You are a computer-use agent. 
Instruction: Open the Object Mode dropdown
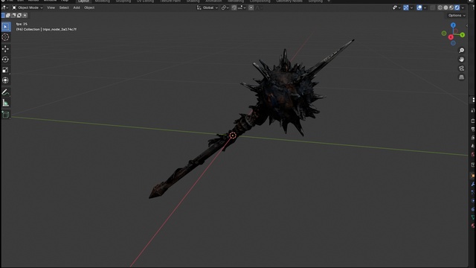click(28, 7)
